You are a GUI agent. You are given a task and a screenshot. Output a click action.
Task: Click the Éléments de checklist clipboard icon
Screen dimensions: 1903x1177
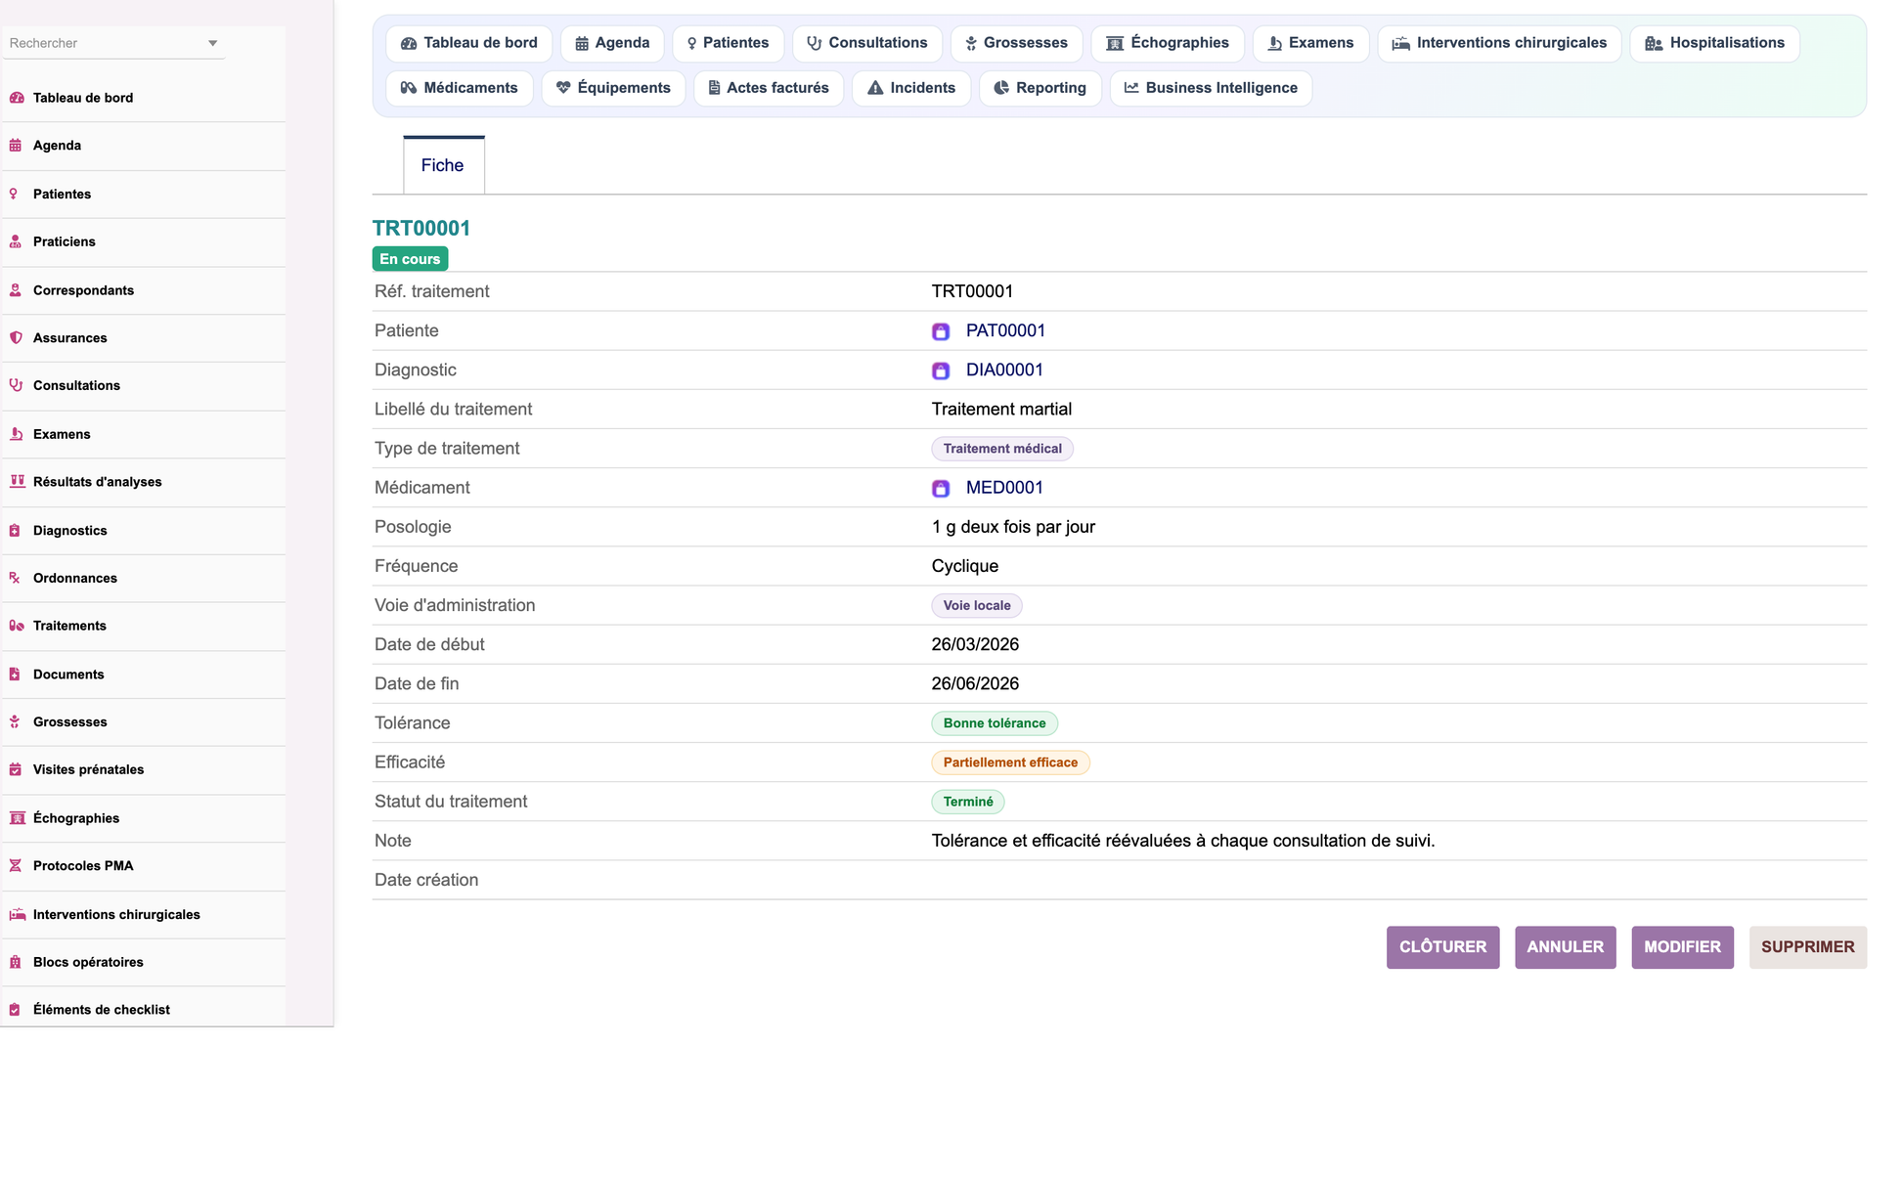pyautogui.click(x=15, y=1010)
